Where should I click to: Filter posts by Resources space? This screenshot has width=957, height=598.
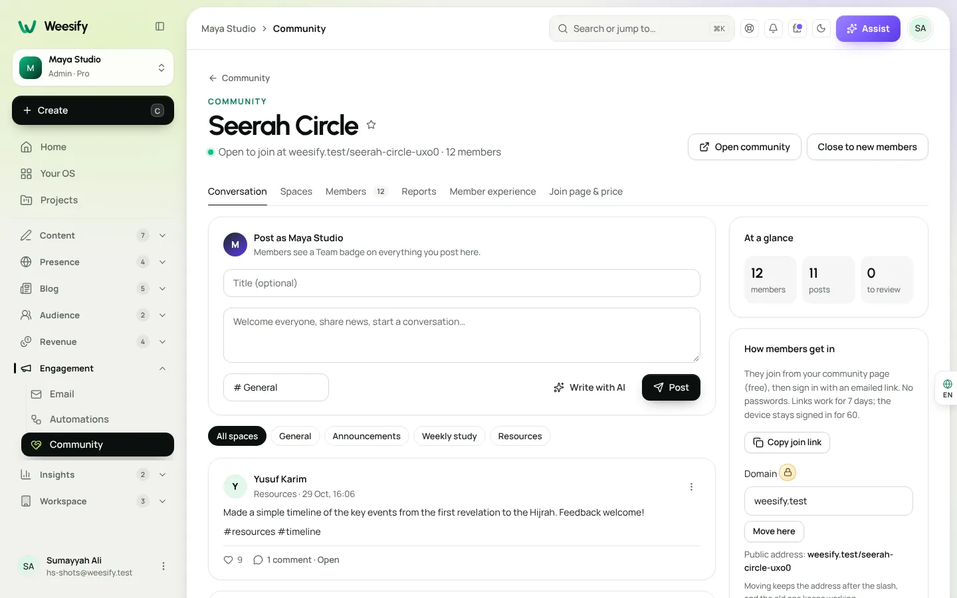(x=520, y=436)
